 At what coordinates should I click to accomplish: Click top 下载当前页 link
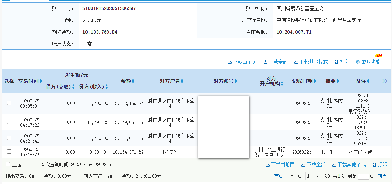[242, 62]
